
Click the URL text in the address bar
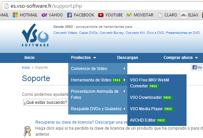[46, 6]
